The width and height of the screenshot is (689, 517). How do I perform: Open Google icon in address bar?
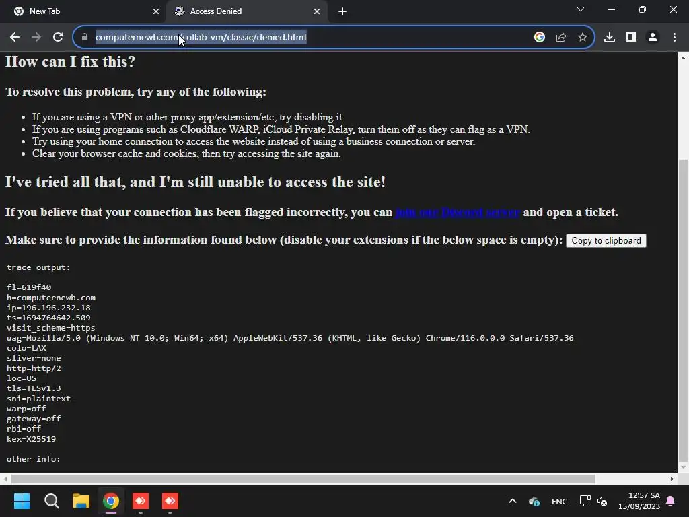point(540,38)
